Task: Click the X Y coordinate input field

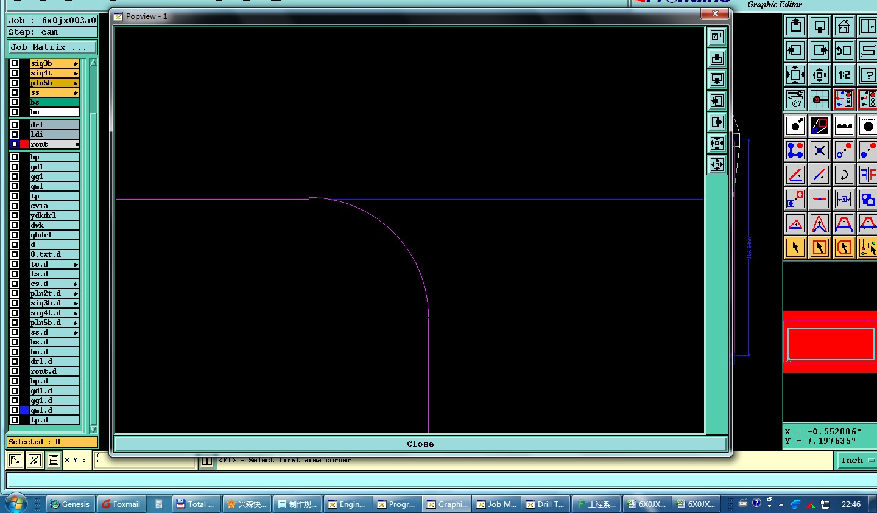Action: click(x=145, y=461)
